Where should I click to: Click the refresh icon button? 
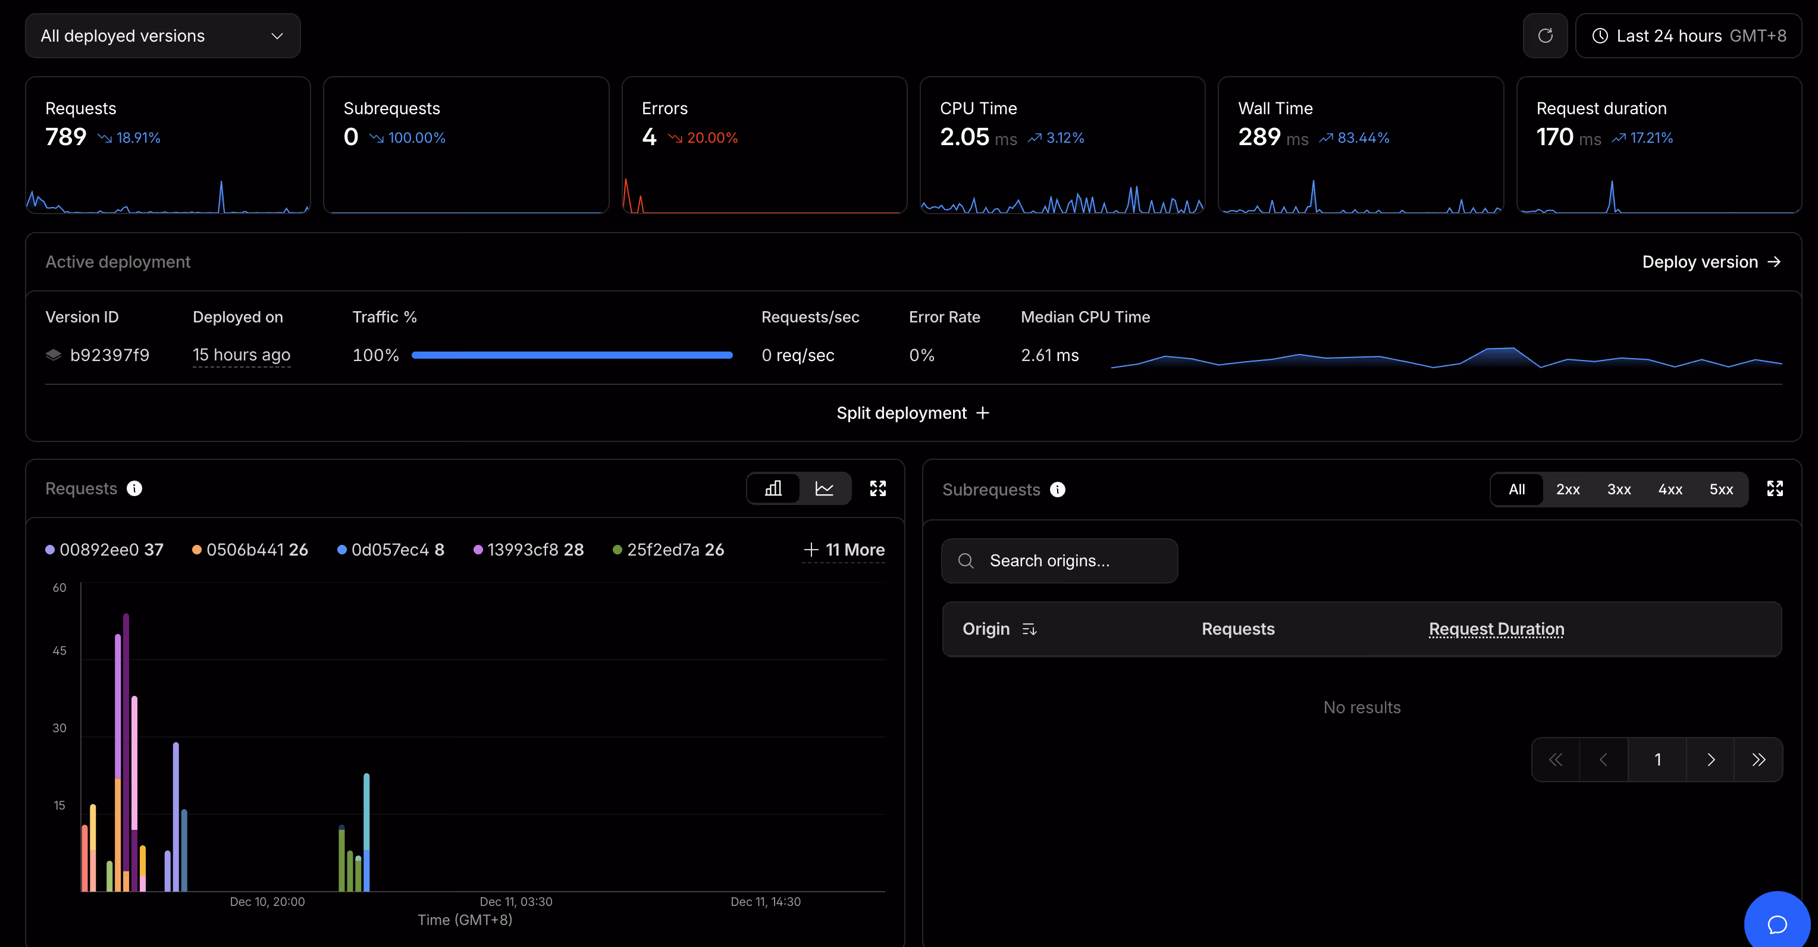click(x=1545, y=36)
